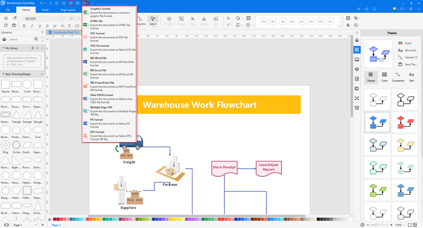Select the Connector tab in Theme panel
This screenshot has width=423, height=228.
398,77
